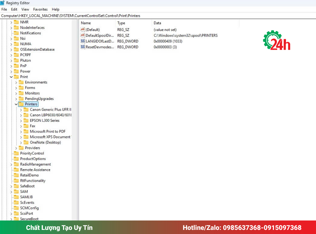Expand the RadioManagement tree node
This screenshot has height=234, width=316.
tap(11, 165)
